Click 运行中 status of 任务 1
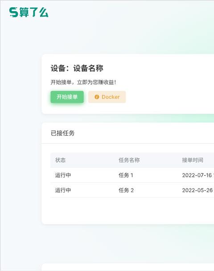 (63, 175)
